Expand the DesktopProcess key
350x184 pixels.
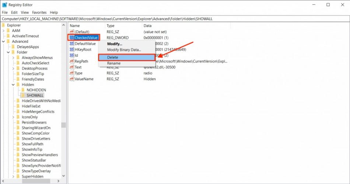click(13, 68)
